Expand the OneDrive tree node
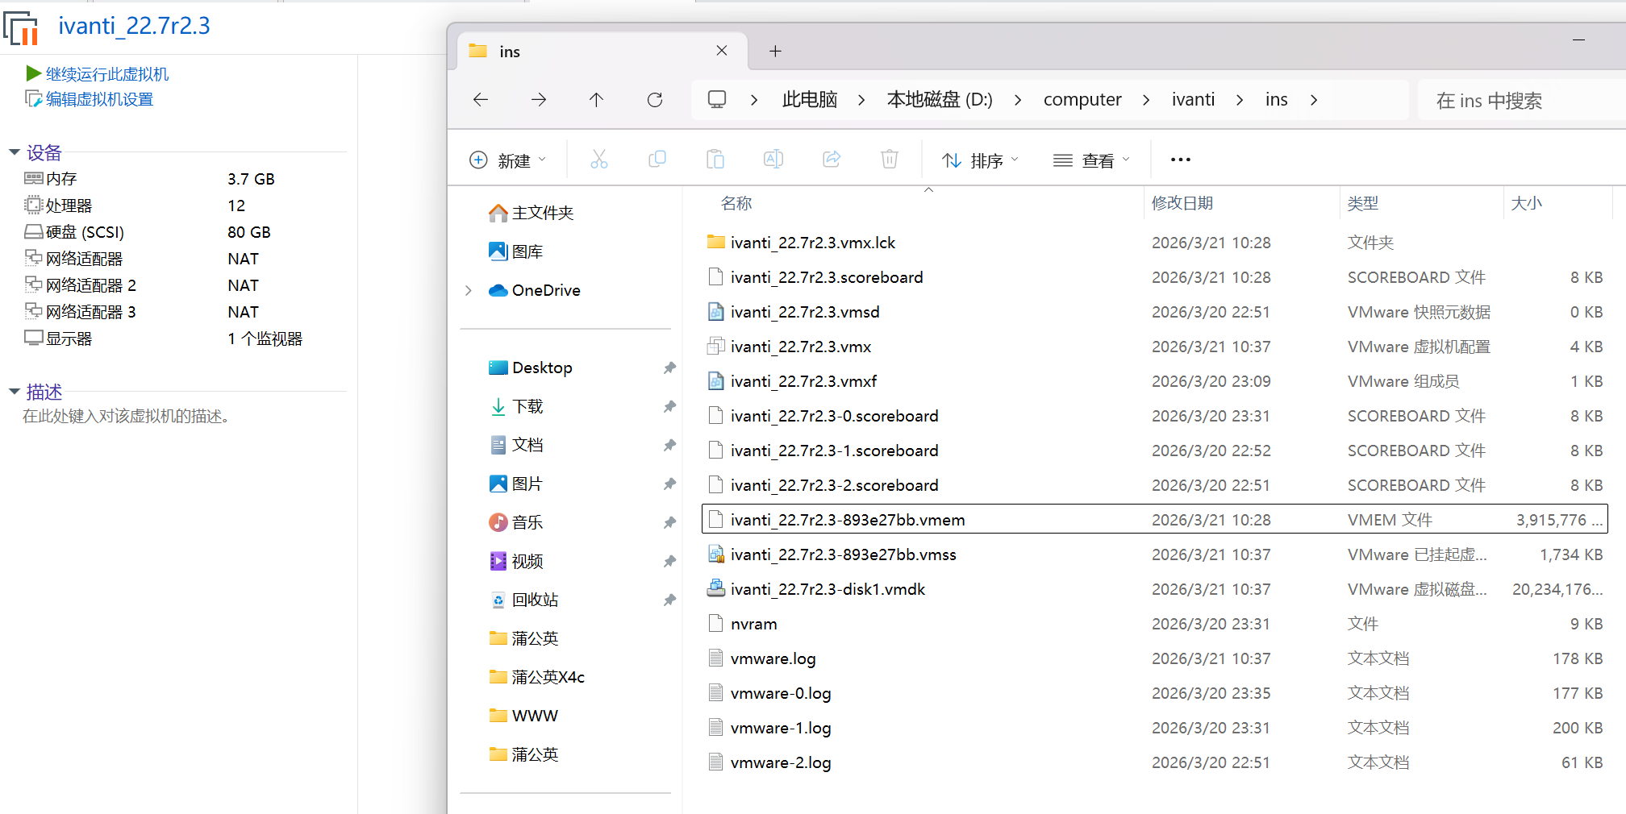This screenshot has width=1626, height=814. [469, 290]
